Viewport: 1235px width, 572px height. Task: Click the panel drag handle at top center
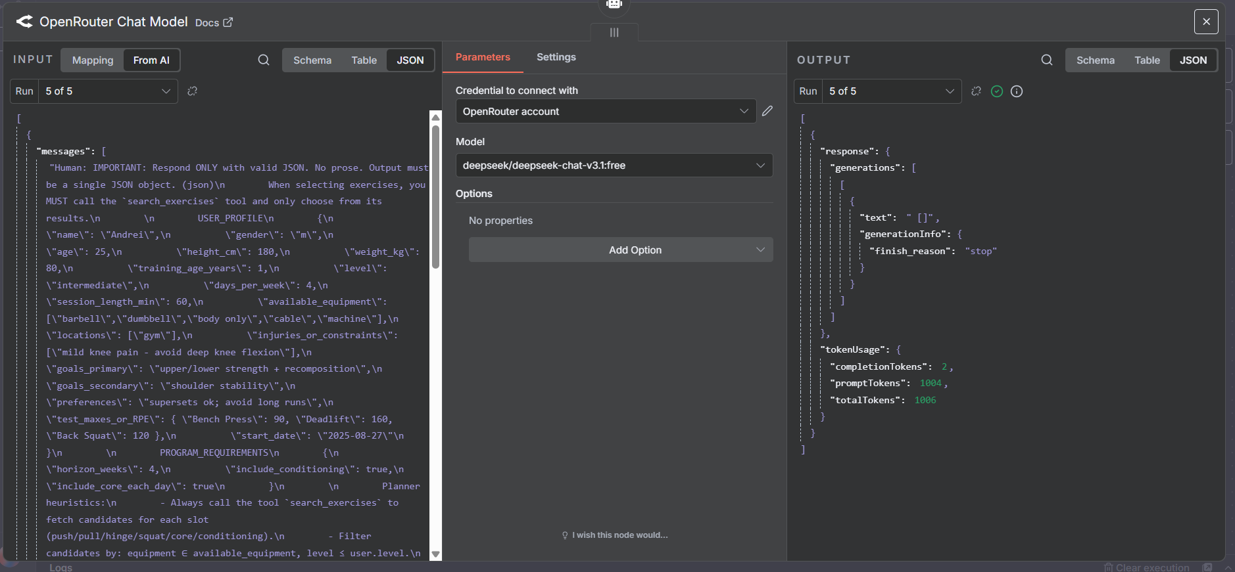coord(614,32)
